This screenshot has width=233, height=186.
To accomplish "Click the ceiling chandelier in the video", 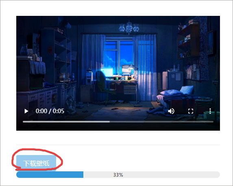I will pyautogui.click(x=129, y=27).
